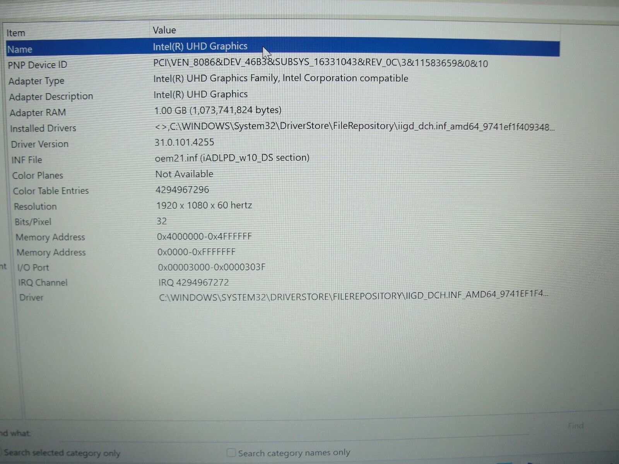619x464 pixels.
Task: Enable Search category names only checkbox
Action: 231,452
